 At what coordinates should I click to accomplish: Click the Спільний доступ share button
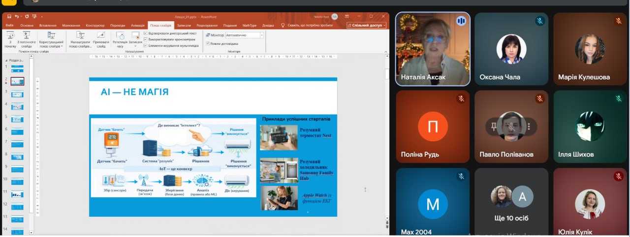pos(366,25)
